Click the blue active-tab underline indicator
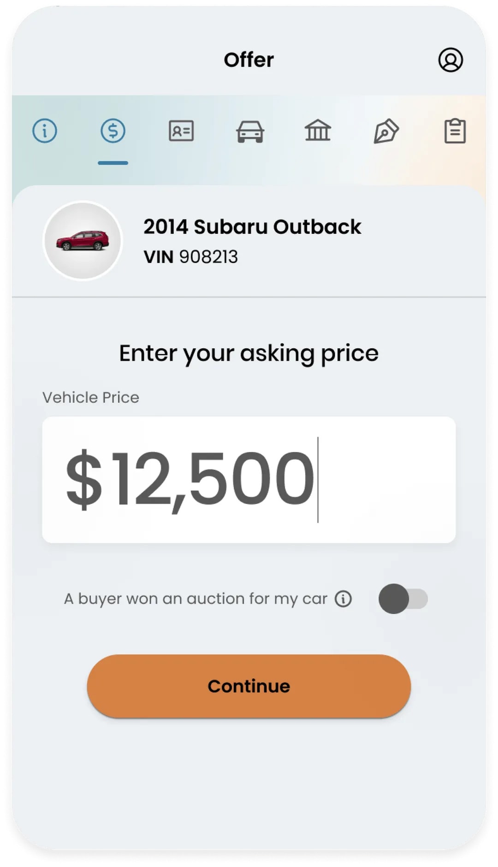 point(113,163)
